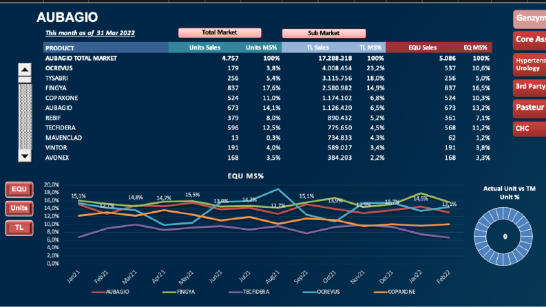Screen dimensions: 546x307
Task: Select the COPAXONE row in table
Action: point(267,98)
